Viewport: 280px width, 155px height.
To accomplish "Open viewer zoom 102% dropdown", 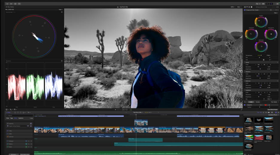I will point(233,7).
